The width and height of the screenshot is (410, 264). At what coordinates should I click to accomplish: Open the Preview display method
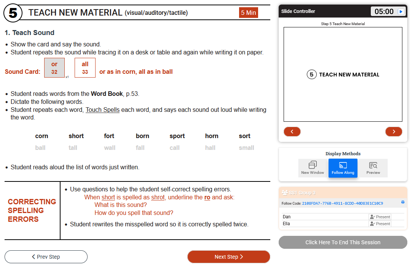373,168
